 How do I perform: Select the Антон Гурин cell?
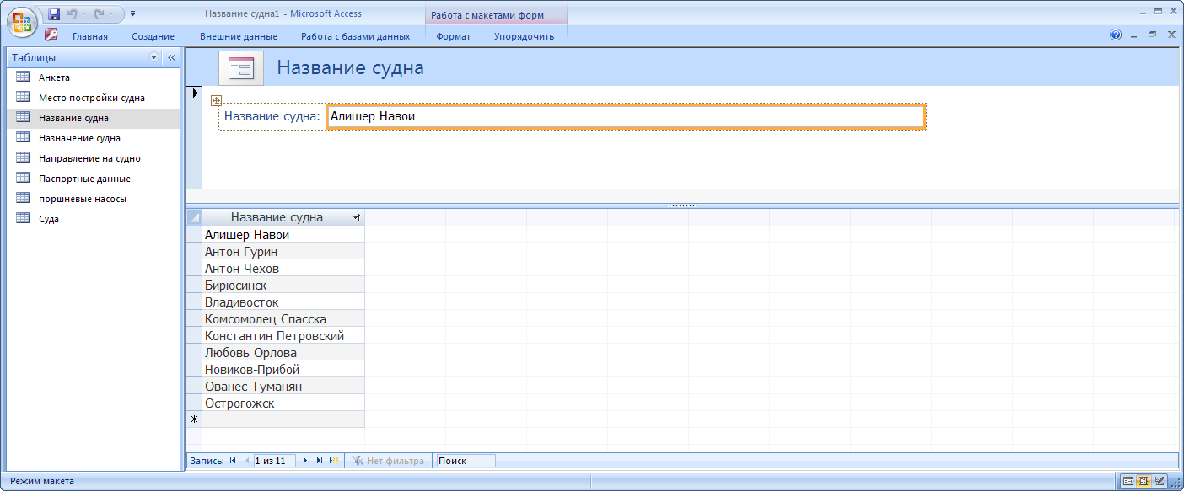(x=283, y=252)
